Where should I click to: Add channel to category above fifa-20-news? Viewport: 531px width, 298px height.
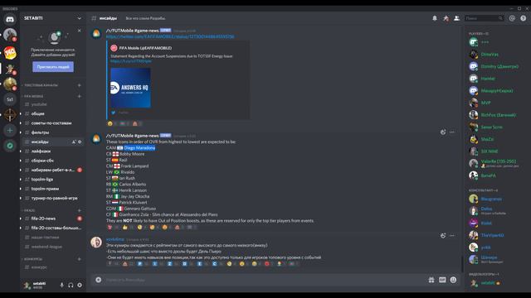80,210
